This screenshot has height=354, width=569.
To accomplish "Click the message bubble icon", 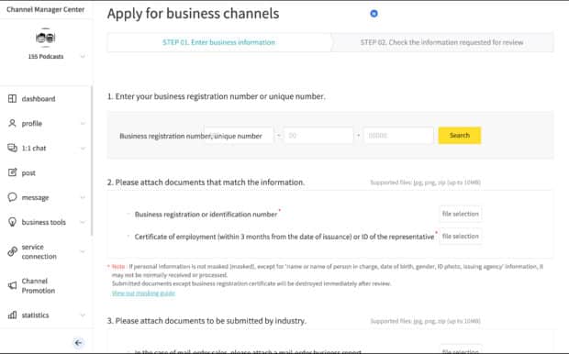I will [12, 197].
